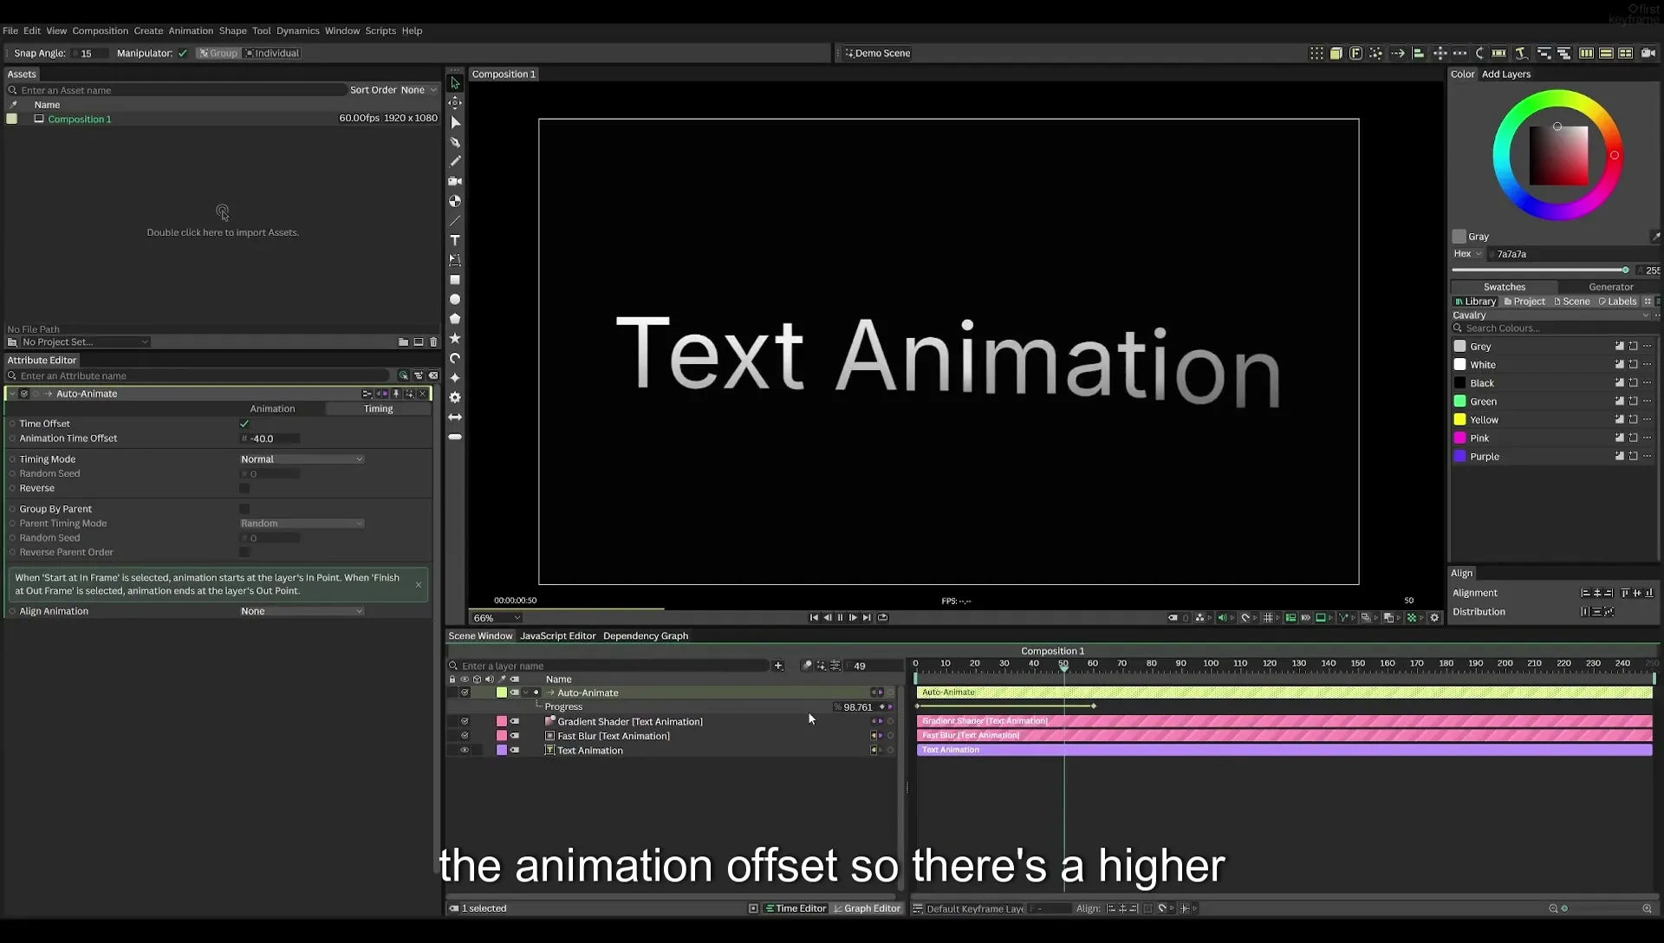Select the Pen tool
The height and width of the screenshot is (943, 1664).
point(455,142)
